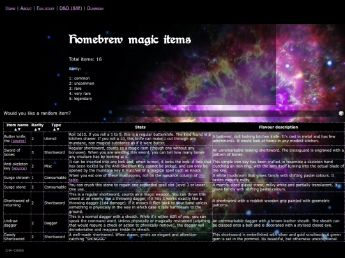Click the 'Consumable' type cell for Surge shroom
Viewport: 345px width, 258px height.
(x=56, y=178)
